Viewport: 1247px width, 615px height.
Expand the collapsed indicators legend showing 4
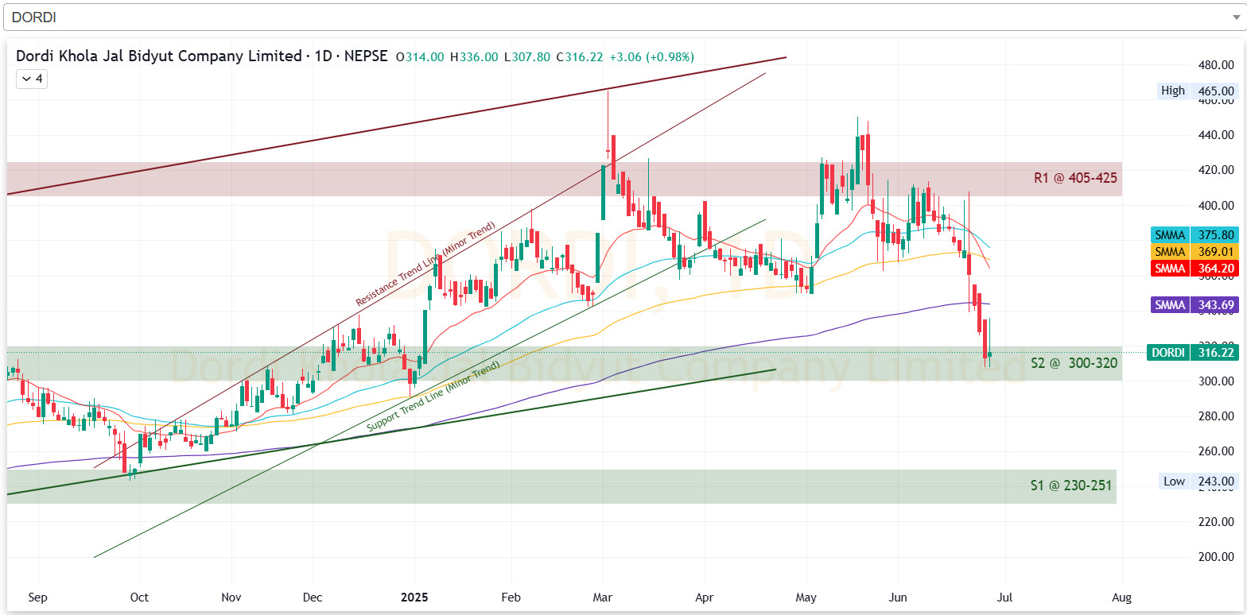(32, 79)
